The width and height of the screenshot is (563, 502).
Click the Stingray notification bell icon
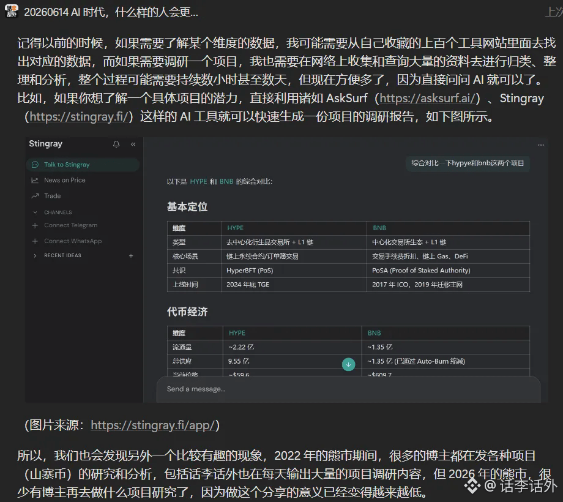[x=116, y=144]
